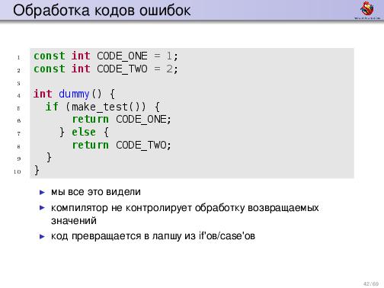Click the line 'if (make_test()) {'
The image size is (384, 288).
[103, 107]
